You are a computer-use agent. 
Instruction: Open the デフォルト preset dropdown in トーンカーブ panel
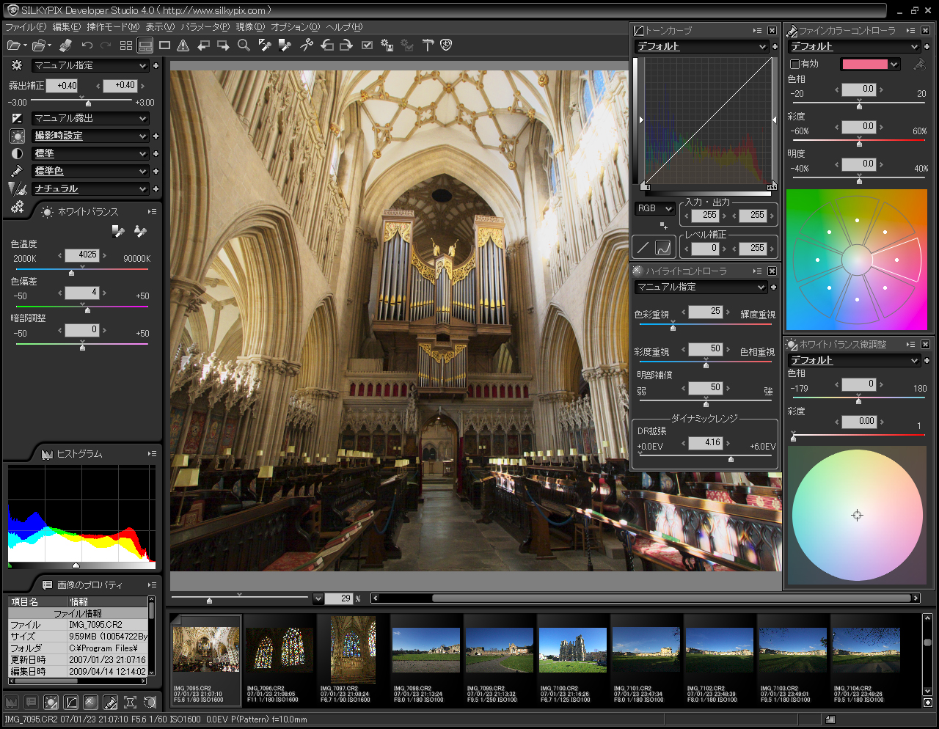(x=701, y=46)
